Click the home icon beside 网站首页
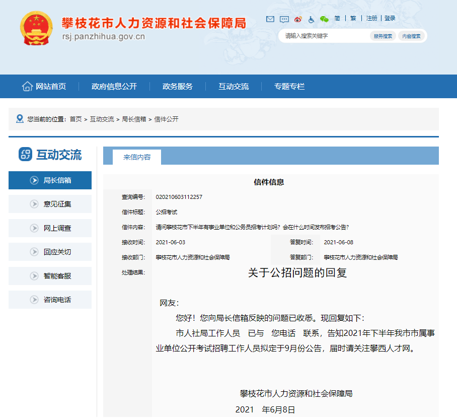457x420 pixels. [x=28, y=86]
